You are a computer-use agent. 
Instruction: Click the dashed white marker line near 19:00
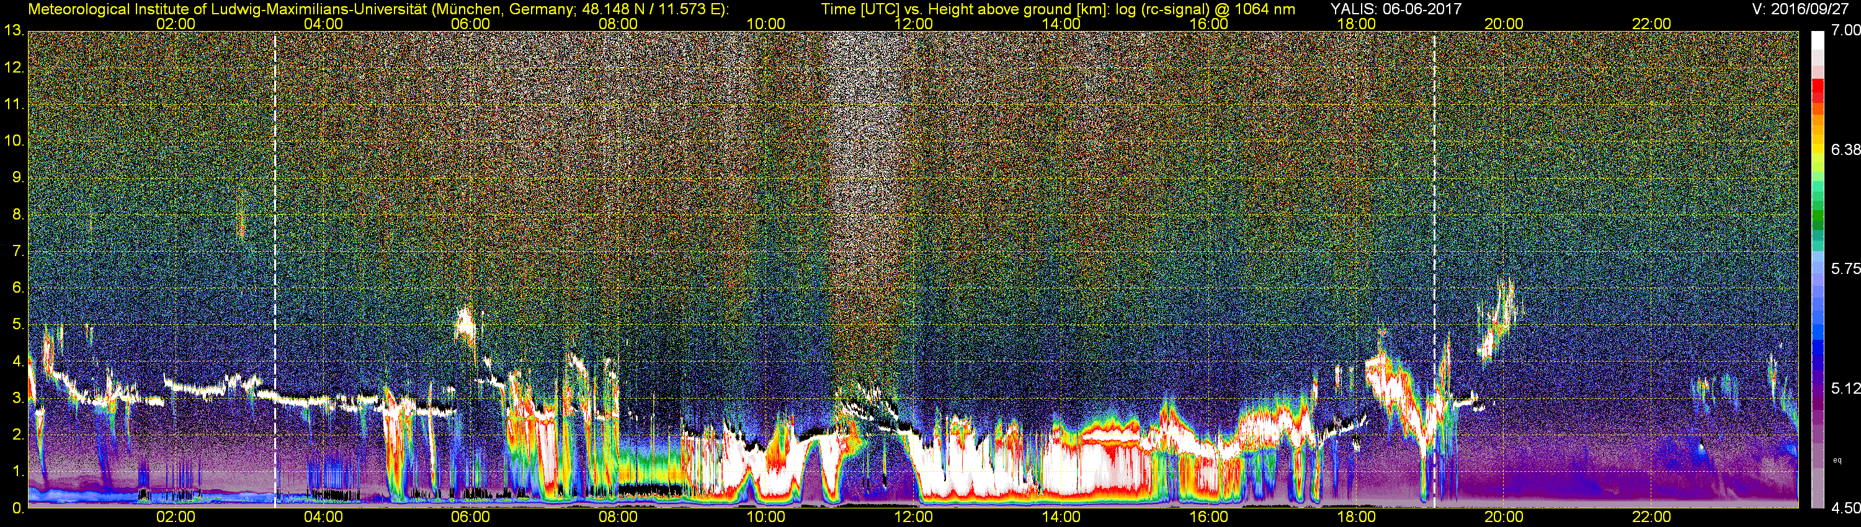click(1434, 271)
